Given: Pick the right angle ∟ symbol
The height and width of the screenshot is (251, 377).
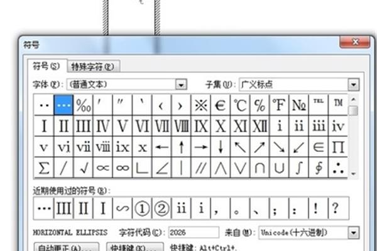Looking at the screenshot, I should click(x=142, y=168).
